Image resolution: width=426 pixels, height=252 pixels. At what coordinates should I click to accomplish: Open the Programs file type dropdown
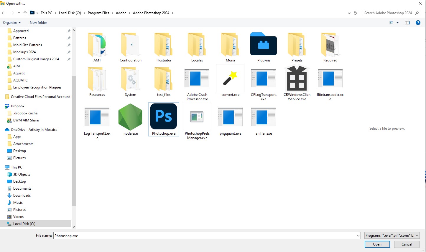(392, 235)
